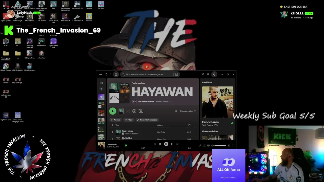Sort by duration clock column header
This screenshot has height=182, width=324.
coord(189,125)
